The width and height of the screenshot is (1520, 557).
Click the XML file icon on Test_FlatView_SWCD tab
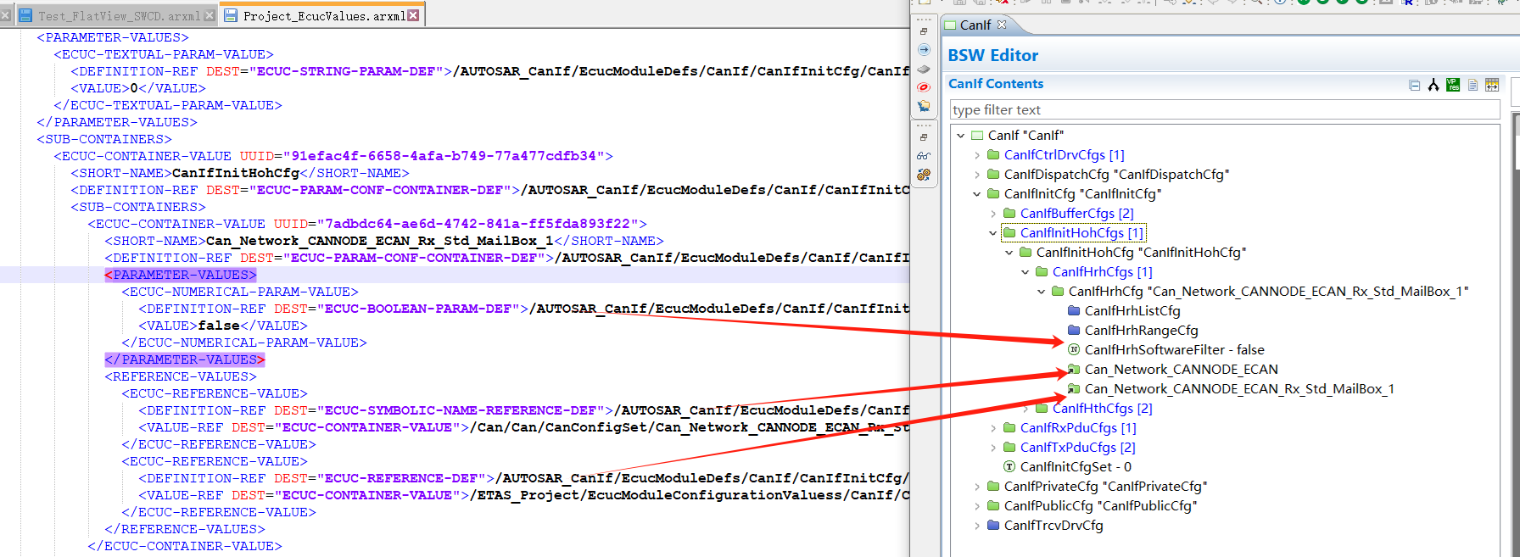(25, 15)
